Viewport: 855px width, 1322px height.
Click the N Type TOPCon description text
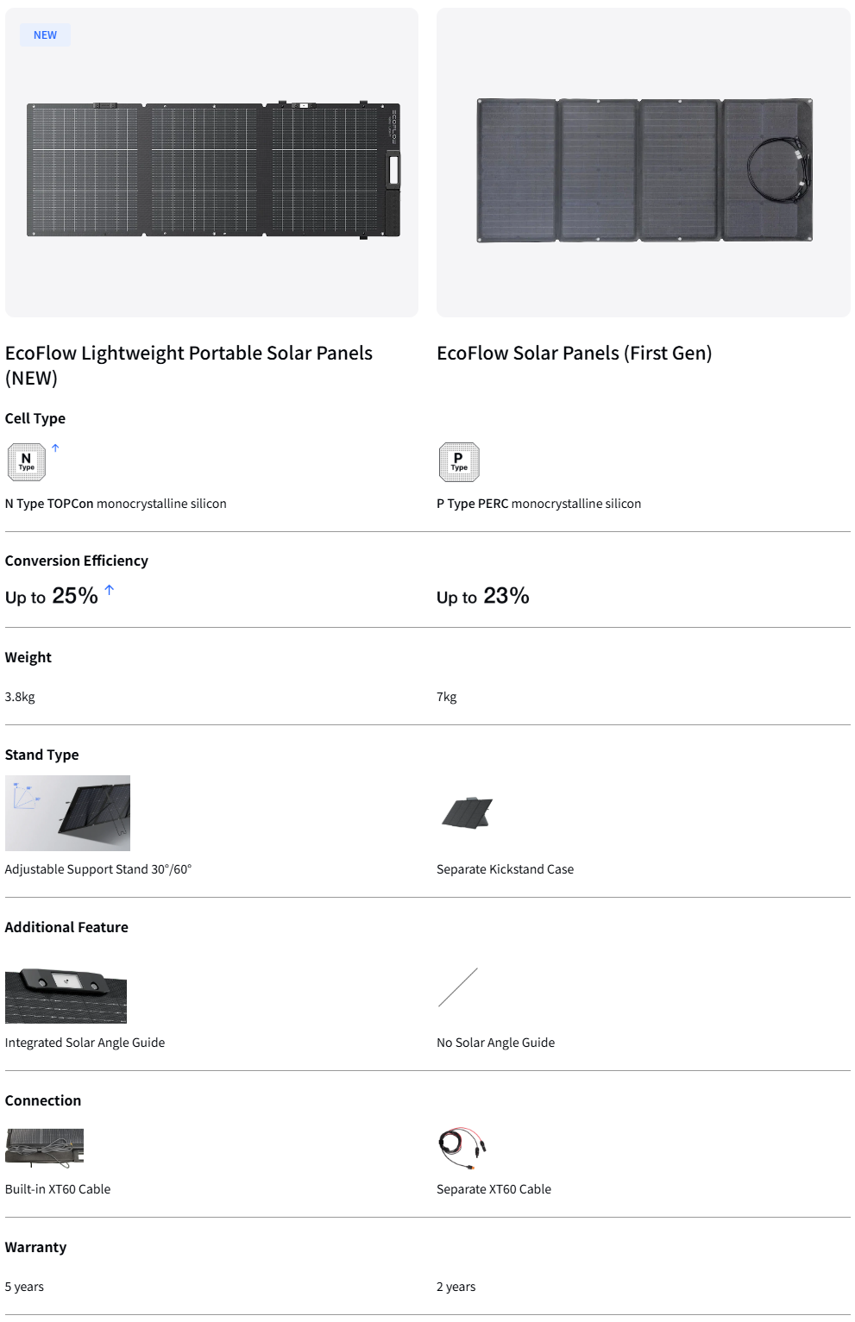tap(116, 504)
